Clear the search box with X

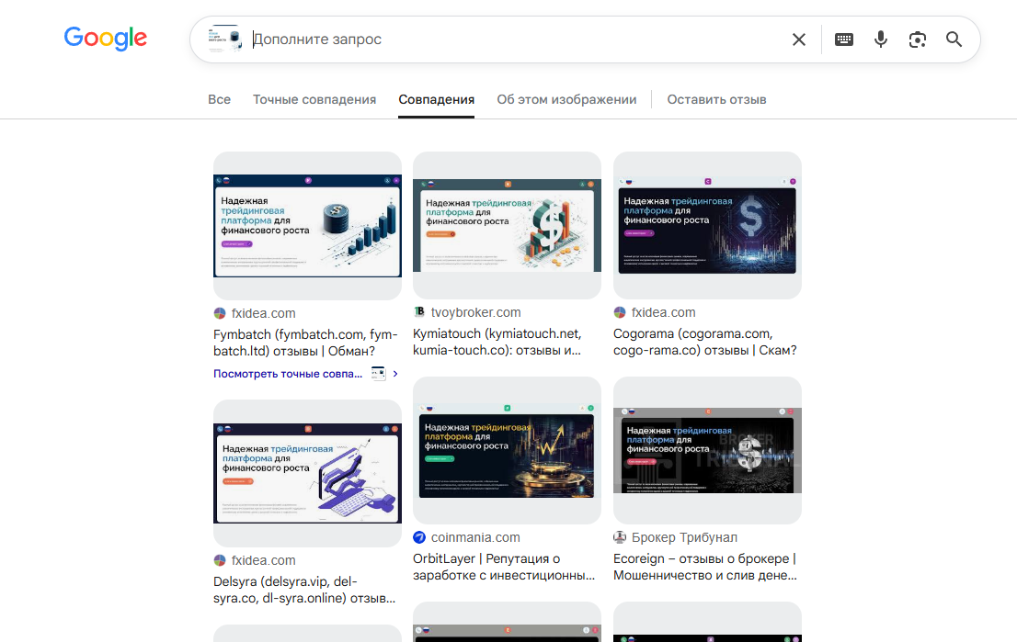tap(799, 39)
